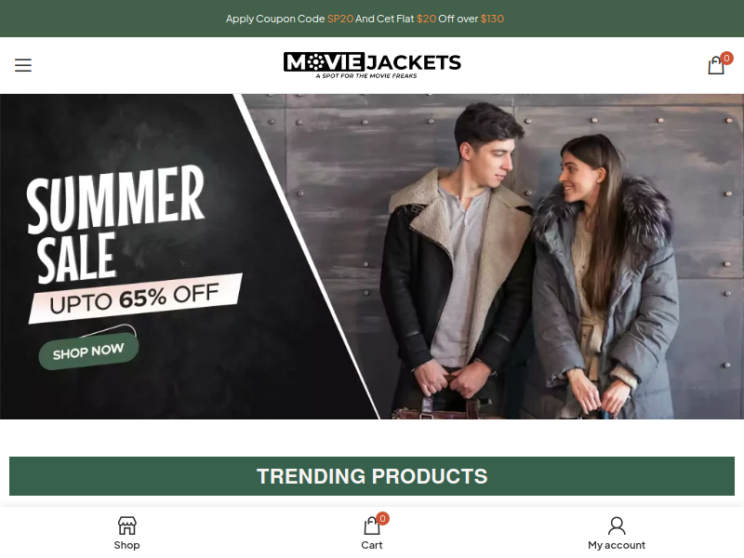The image size is (744, 558).
Task: Click the store icon in bottom bar
Action: 126,525
